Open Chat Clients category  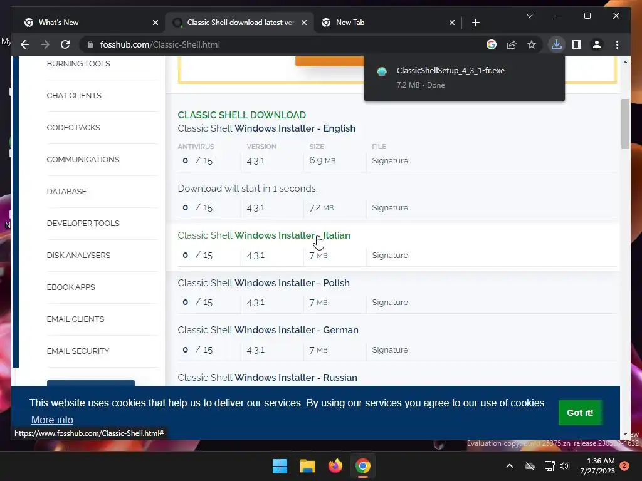click(74, 96)
